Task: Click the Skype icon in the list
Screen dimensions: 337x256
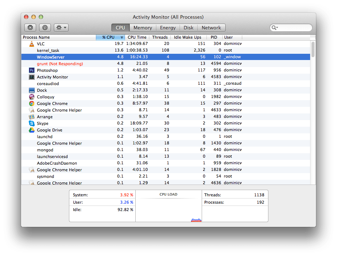Action: pyautogui.click(x=31, y=123)
